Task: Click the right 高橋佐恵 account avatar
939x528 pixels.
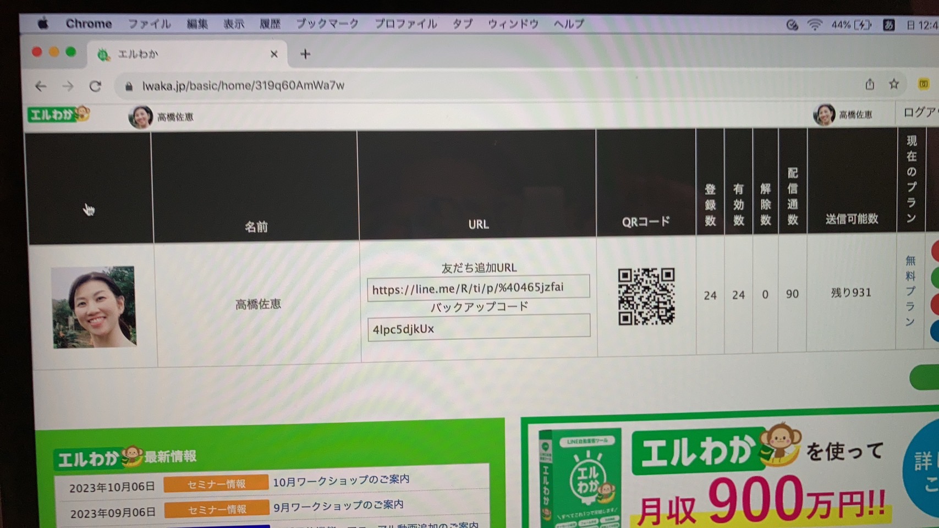Action: [x=824, y=114]
